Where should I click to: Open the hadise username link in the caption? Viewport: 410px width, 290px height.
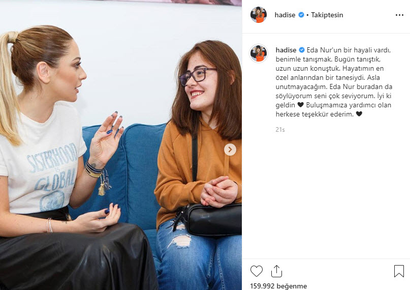[x=286, y=50]
